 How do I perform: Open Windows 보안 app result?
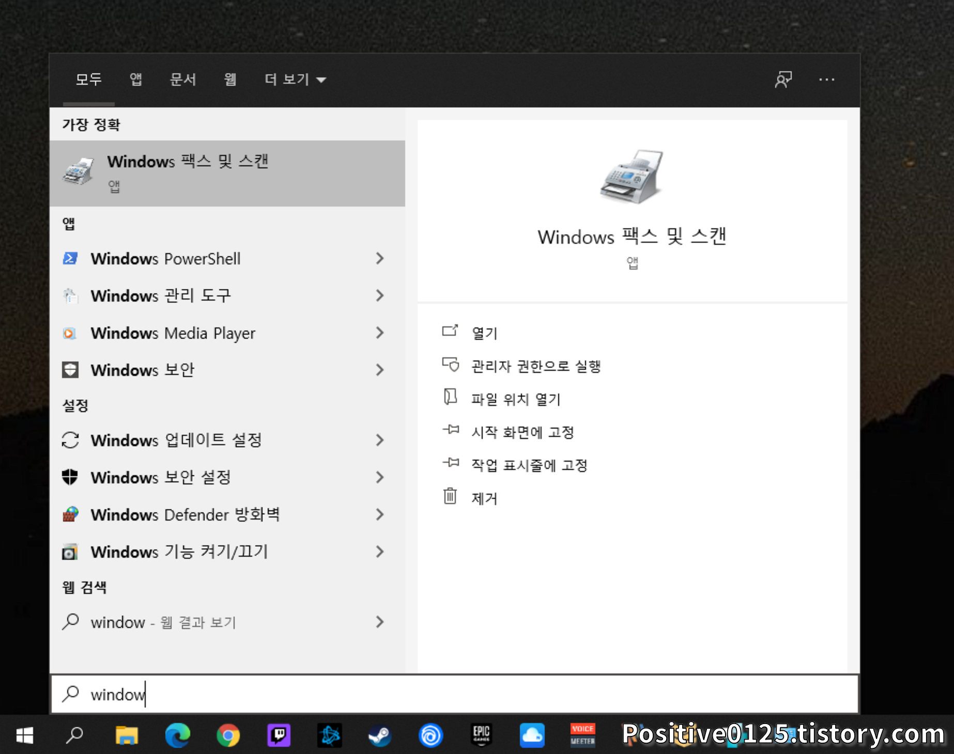click(x=227, y=370)
